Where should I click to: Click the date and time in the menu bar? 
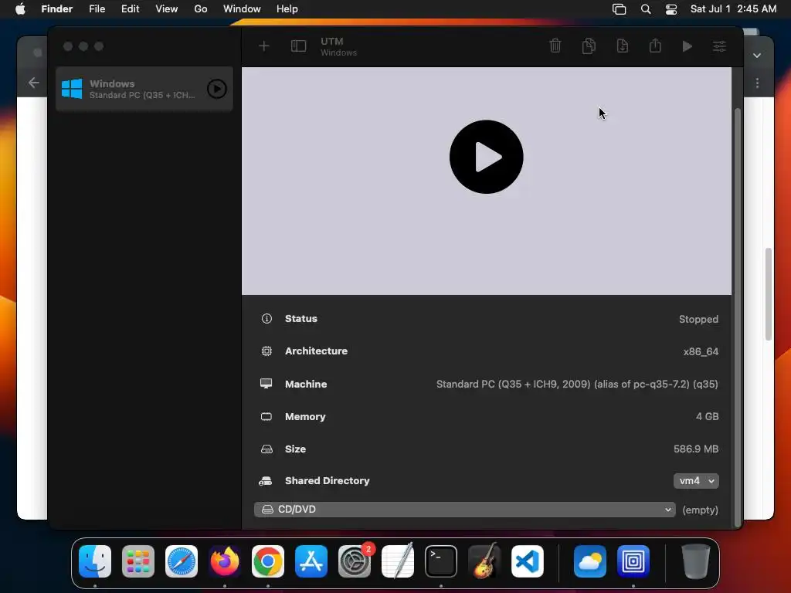[x=733, y=8]
